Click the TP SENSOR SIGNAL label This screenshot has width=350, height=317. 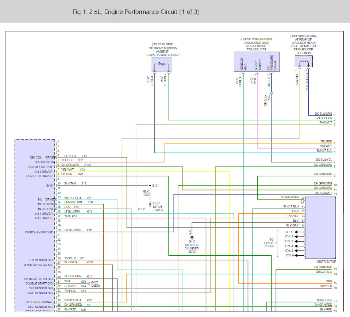[x=39, y=302]
